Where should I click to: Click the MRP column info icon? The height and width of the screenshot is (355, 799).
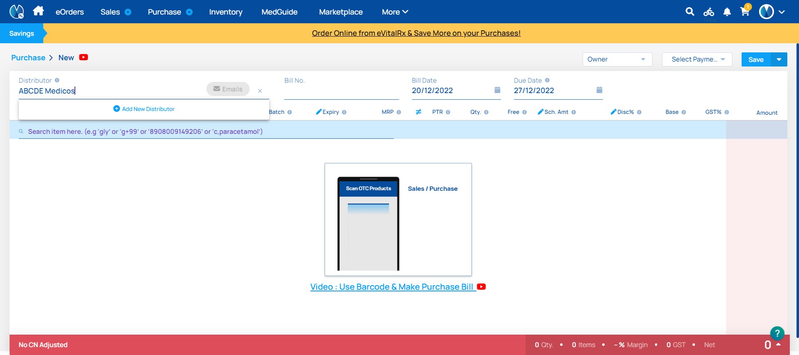tap(399, 112)
